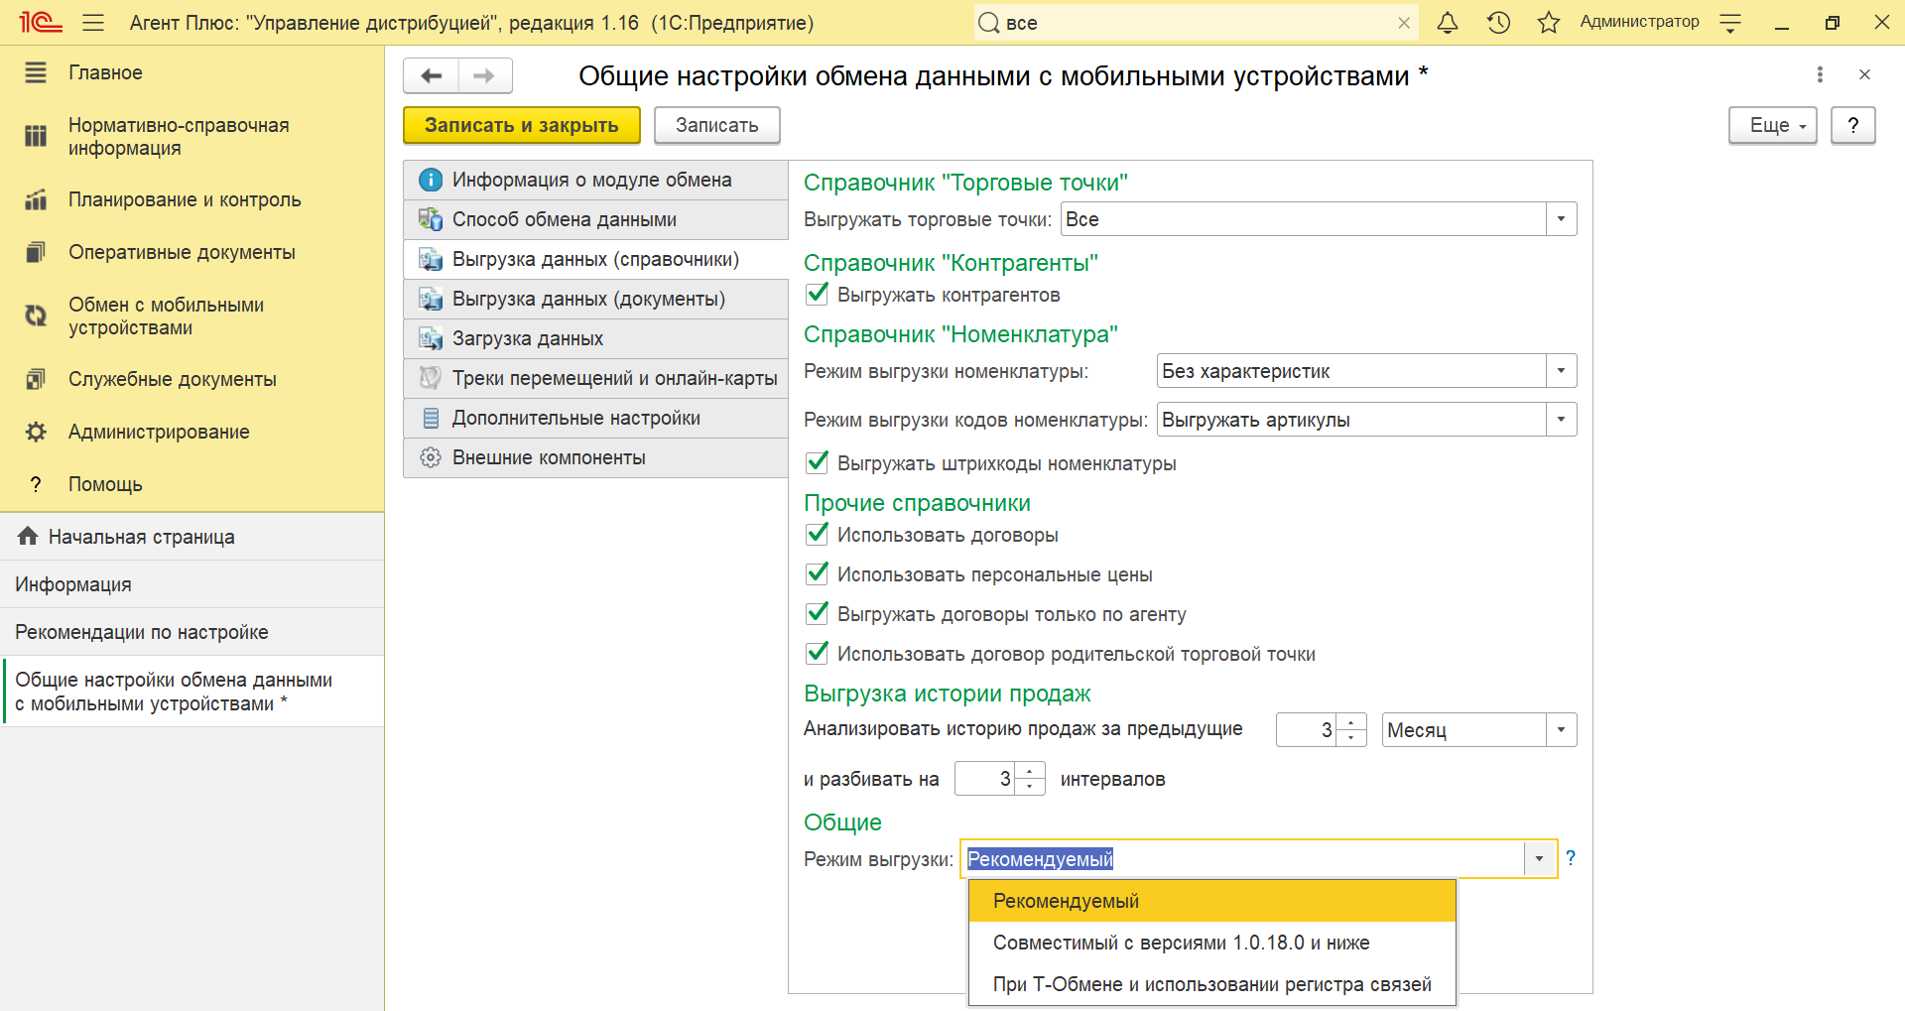Open the service settings lines icon
1905x1011 pixels.
click(1730, 23)
